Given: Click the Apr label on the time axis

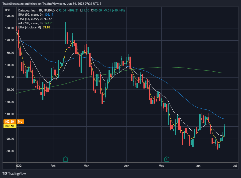Looking at the screenshot, I should click(126, 166).
